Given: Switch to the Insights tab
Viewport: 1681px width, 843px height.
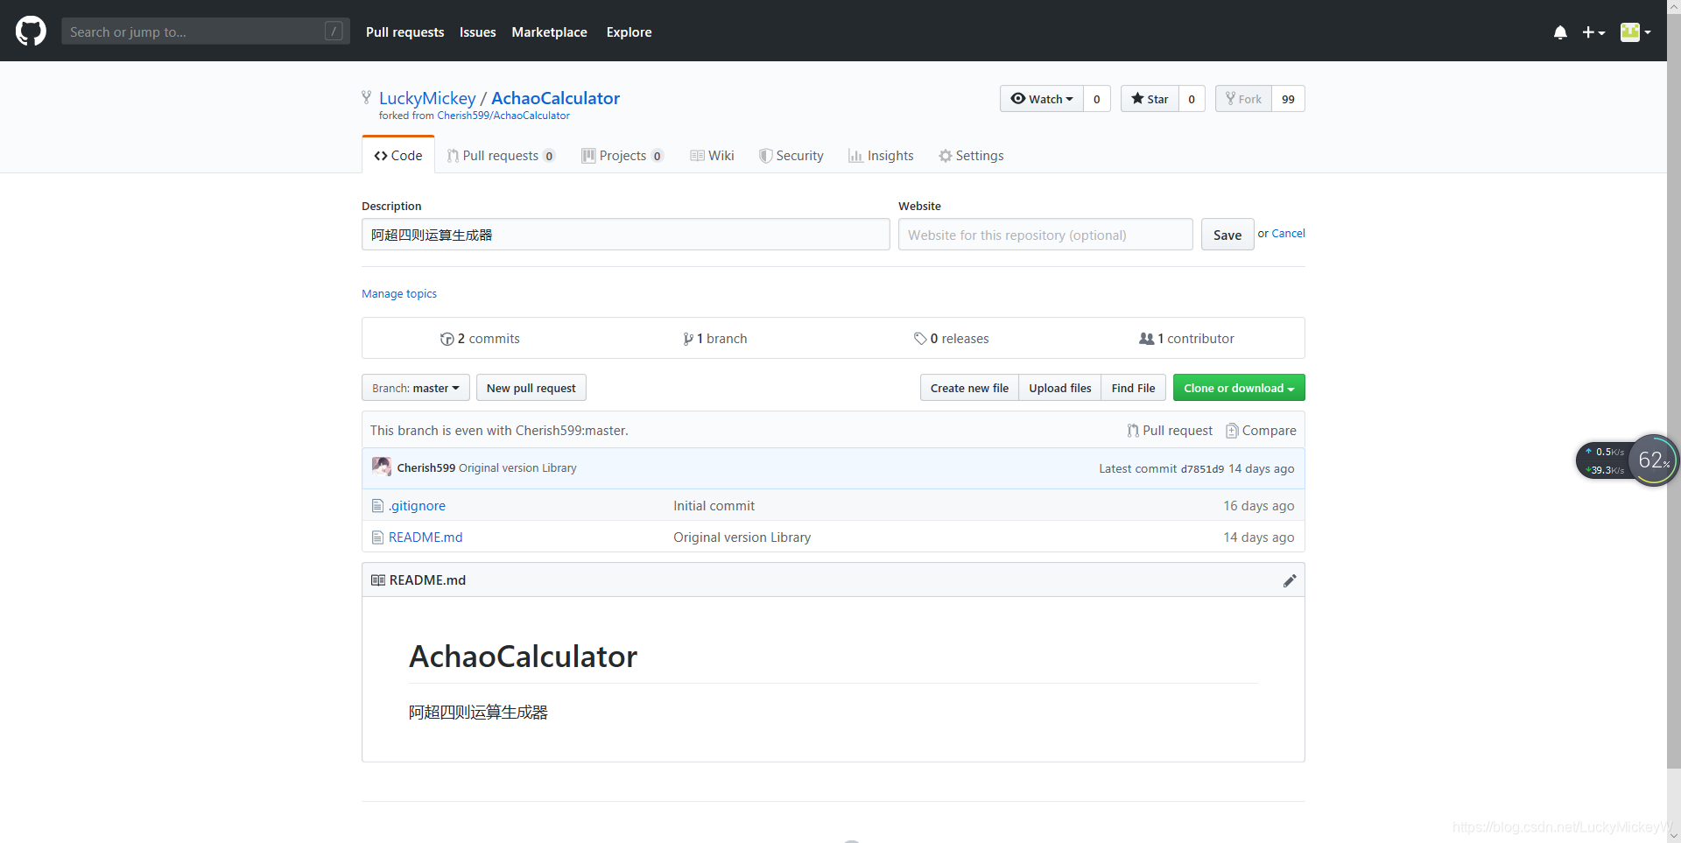Looking at the screenshot, I should click(881, 156).
